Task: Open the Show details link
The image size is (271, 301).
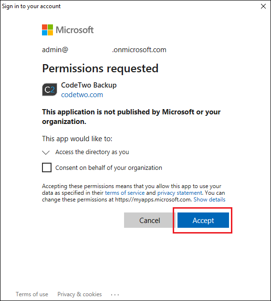Action: pyautogui.click(x=209, y=200)
